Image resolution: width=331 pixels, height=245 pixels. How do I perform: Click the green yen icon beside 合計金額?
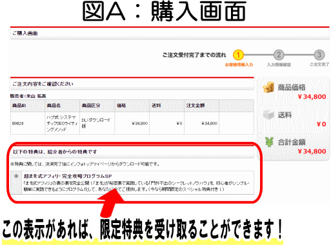pyautogui.click(x=269, y=142)
